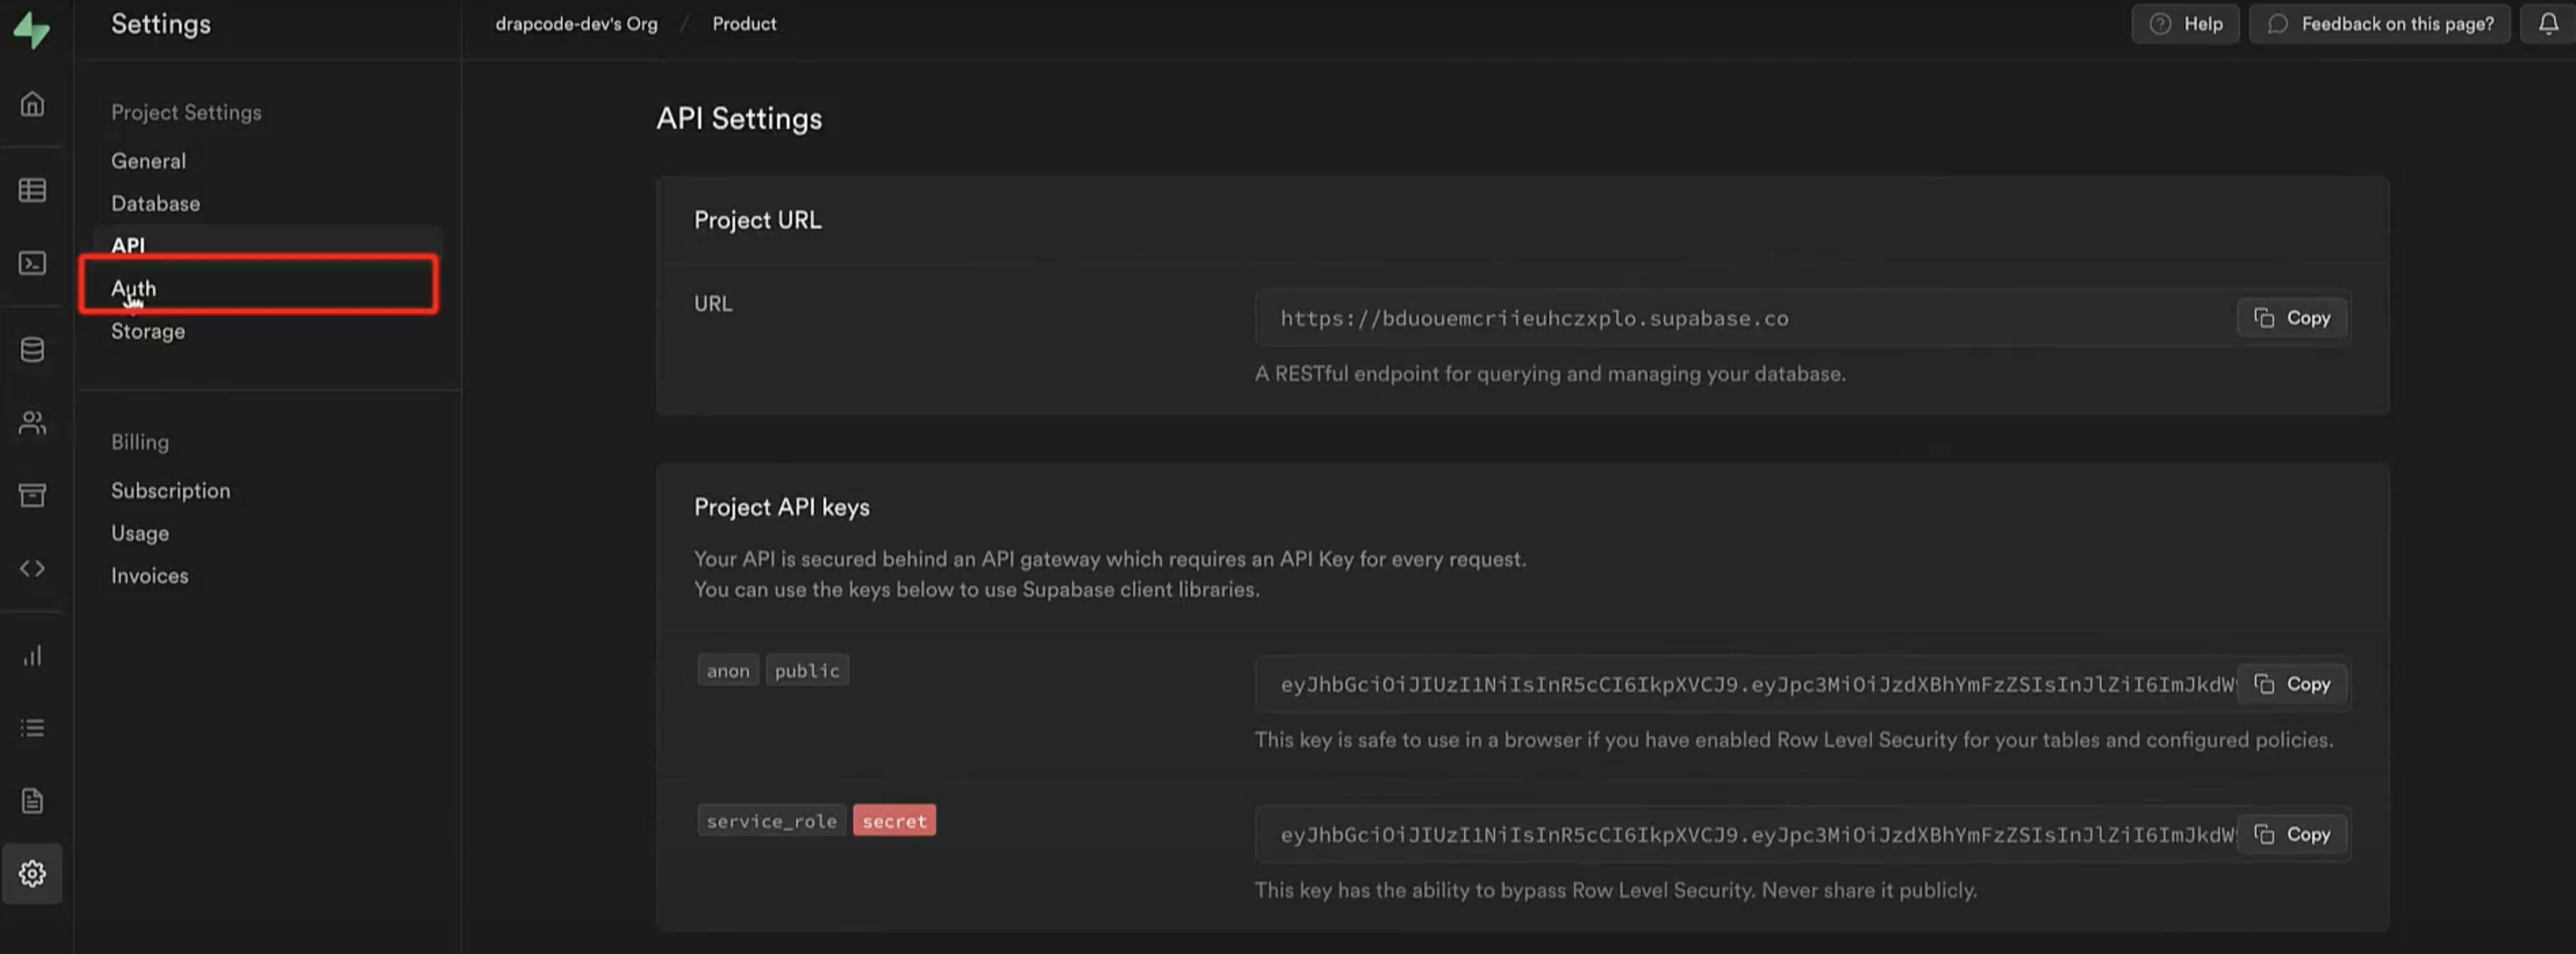Open the Help button
The width and height of the screenshot is (2576, 954).
coord(2185,24)
